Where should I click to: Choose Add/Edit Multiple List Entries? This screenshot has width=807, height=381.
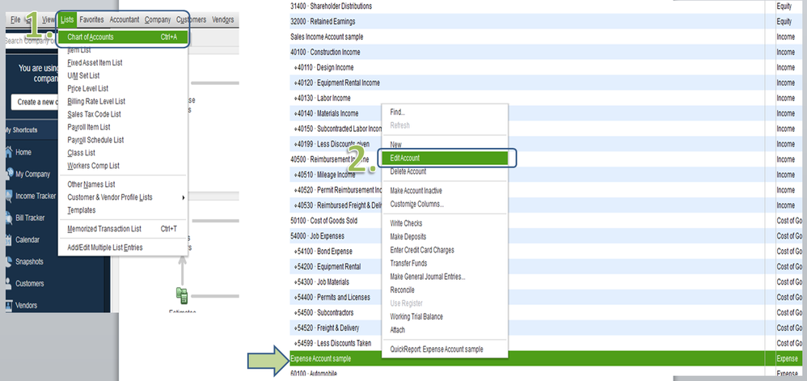tap(105, 248)
